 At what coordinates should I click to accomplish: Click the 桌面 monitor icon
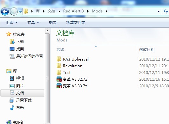coord(12,49)
